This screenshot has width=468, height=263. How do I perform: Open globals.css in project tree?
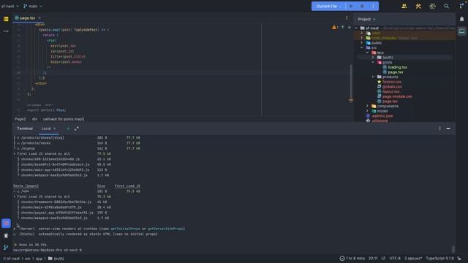coord(392,87)
